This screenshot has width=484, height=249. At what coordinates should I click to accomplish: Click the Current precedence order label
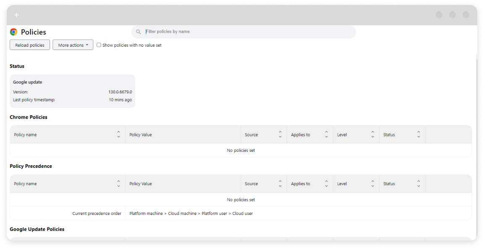coord(97,214)
